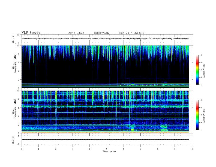Image resolution: width=216 pixels, height=167 pixels.
Task: Select the date "Apr. 3, 2025"
Action: pyautogui.click(x=76, y=33)
